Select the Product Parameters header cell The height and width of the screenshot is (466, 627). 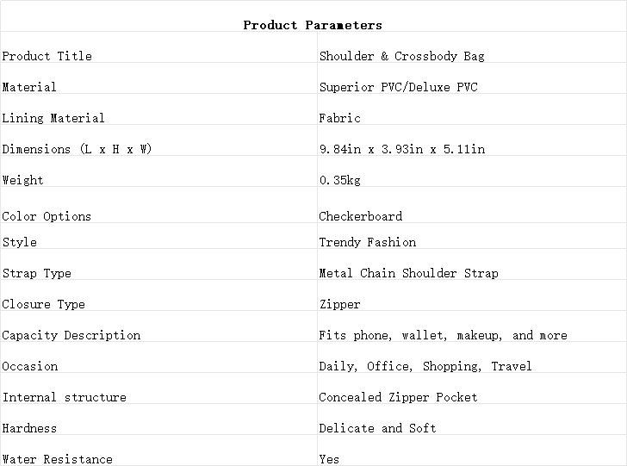pyautogui.click(x=313, y=16)
